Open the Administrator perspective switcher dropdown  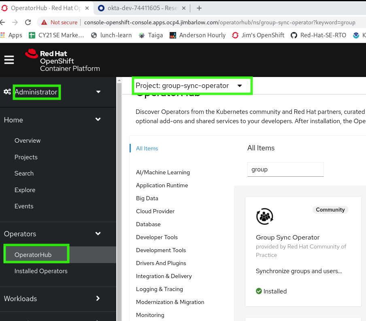[98, 92]
